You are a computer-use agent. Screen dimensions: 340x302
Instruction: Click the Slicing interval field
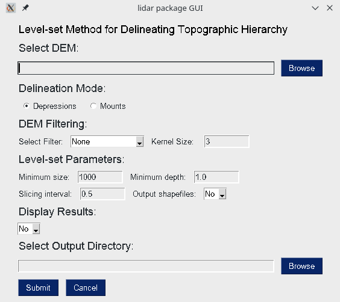102,194
